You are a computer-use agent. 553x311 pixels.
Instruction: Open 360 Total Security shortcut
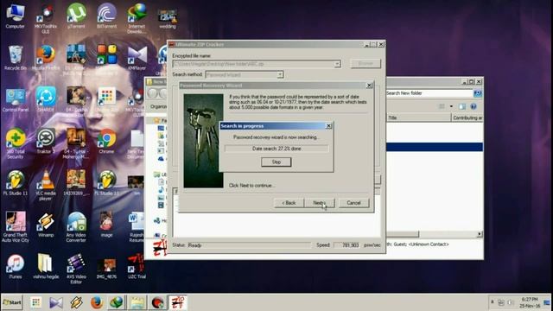click(x=16, y=144)
